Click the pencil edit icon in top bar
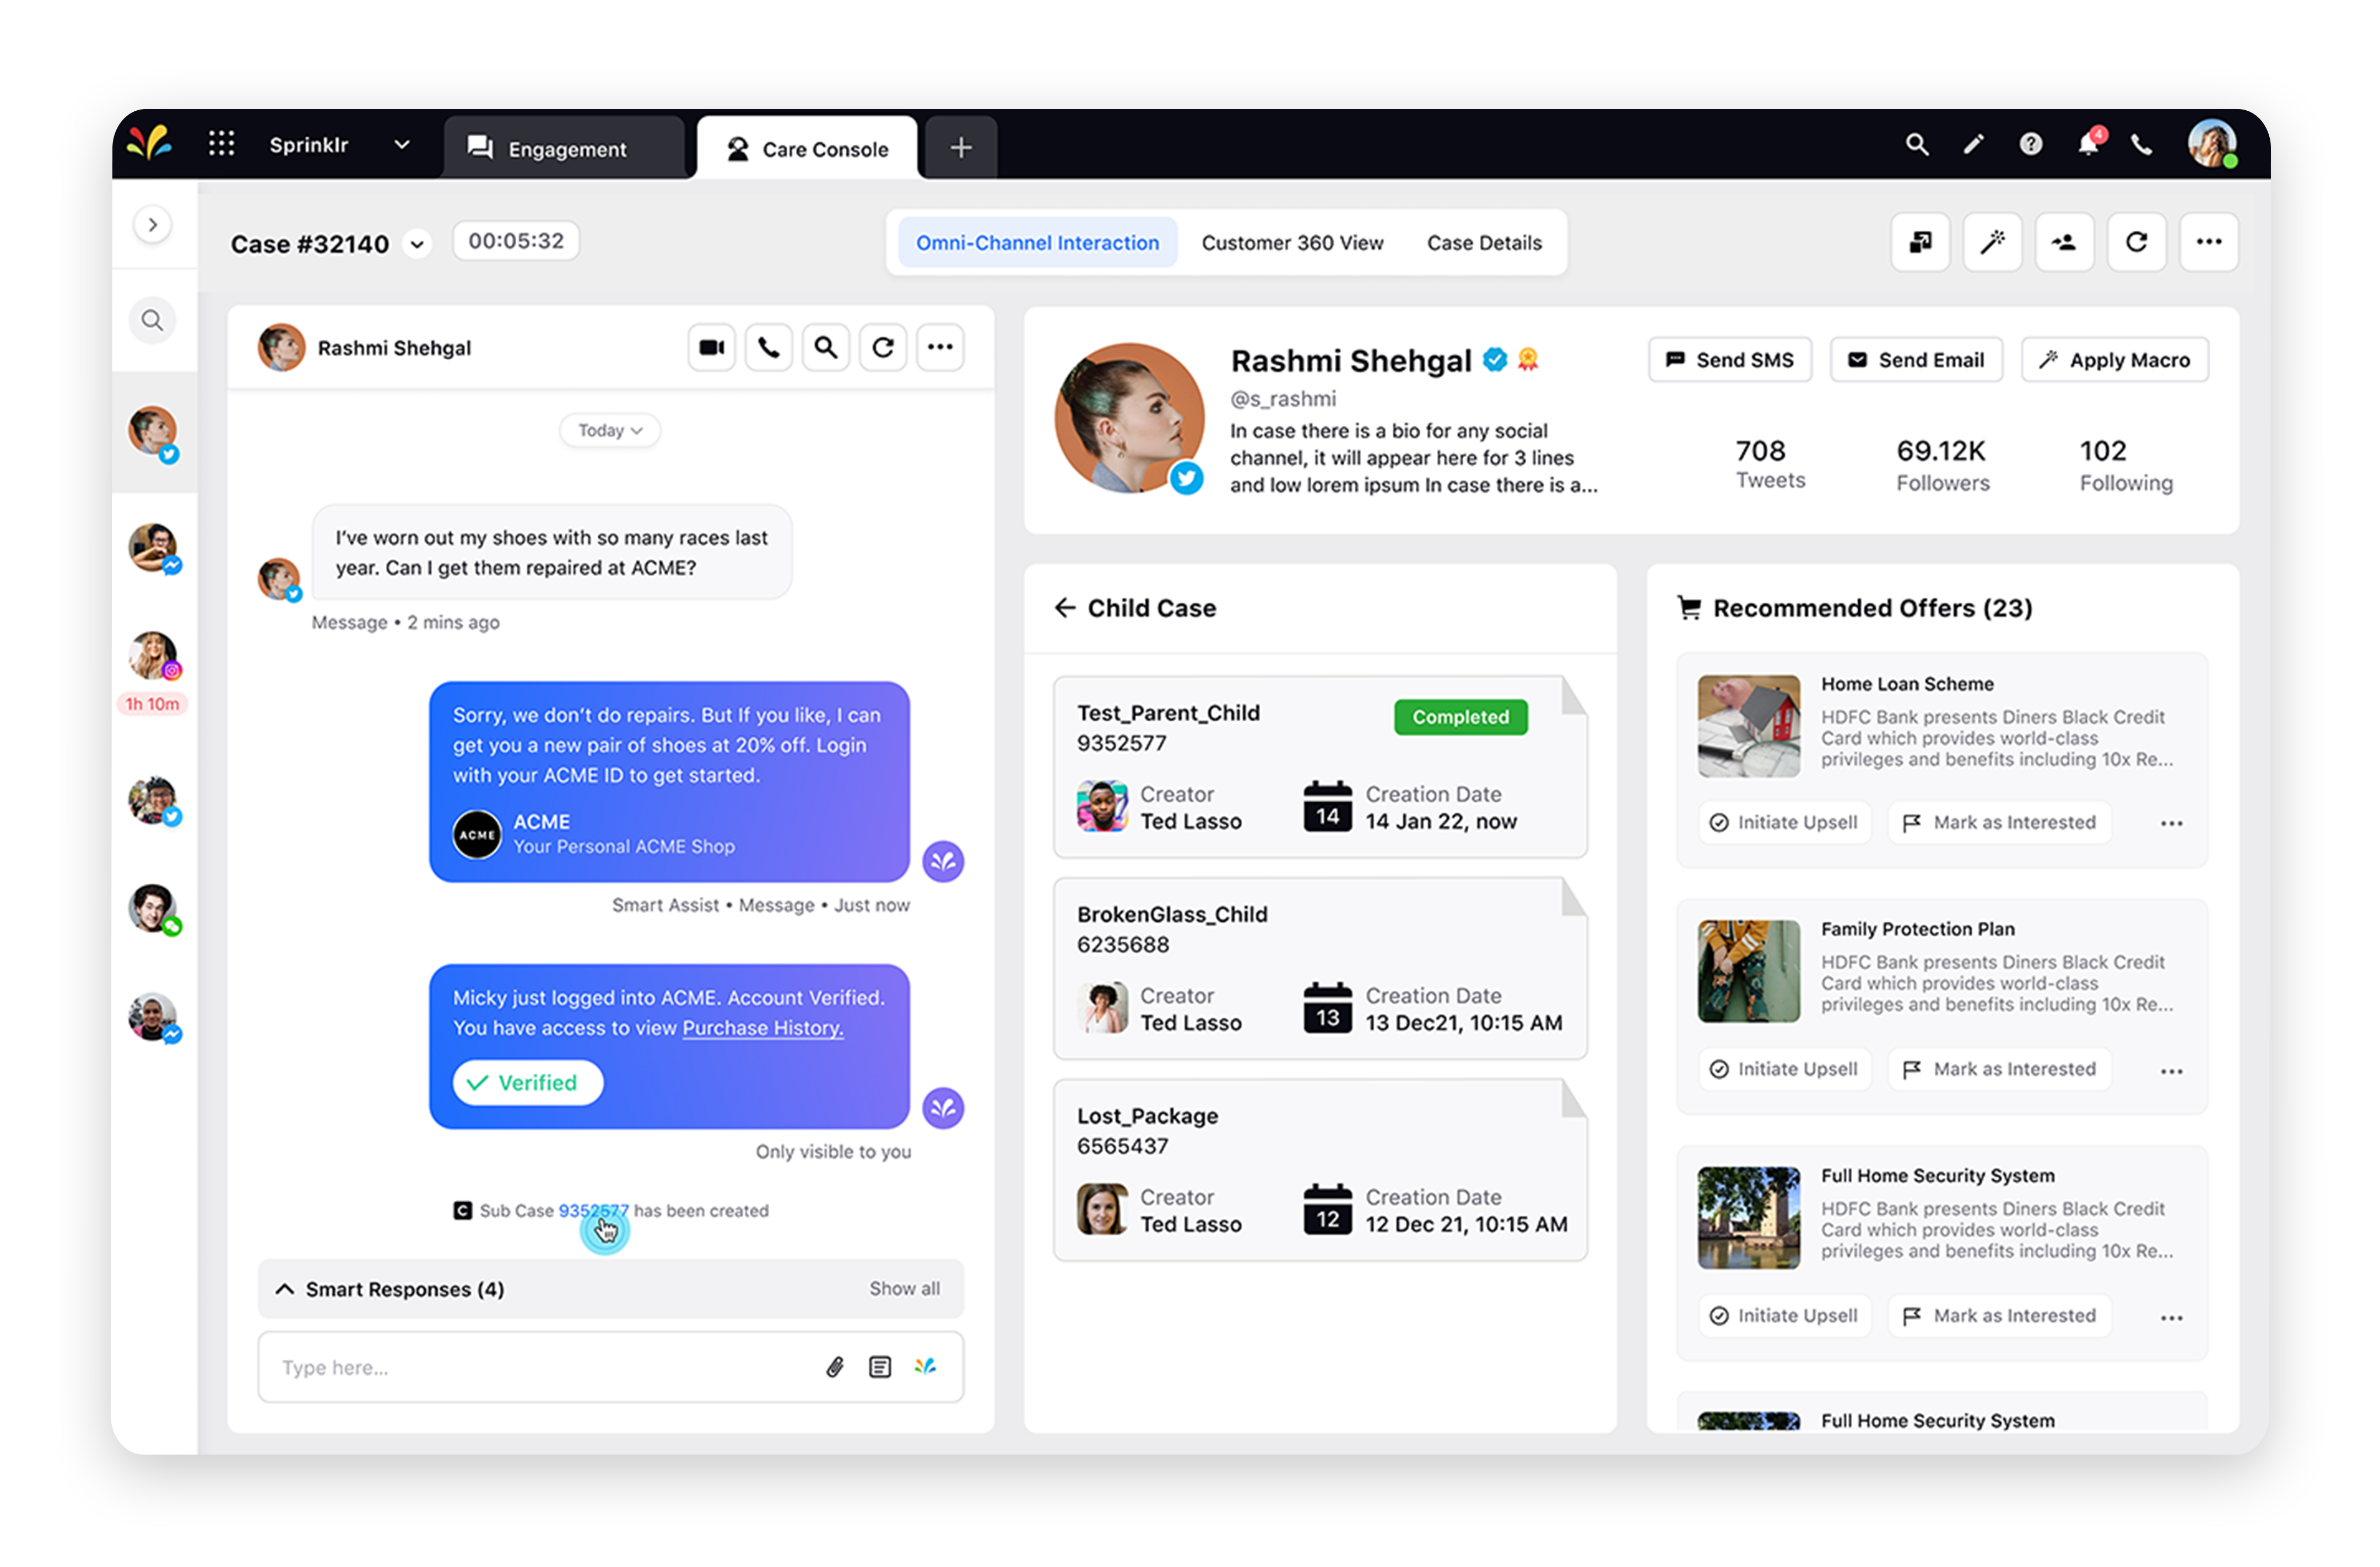This screenshot has width=2380, height=1567. pyautogui.click(x=1973, y=145)
